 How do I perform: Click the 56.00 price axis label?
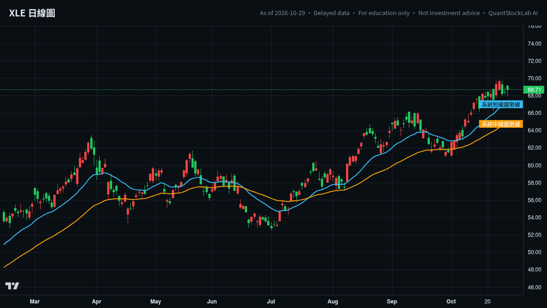534,200
